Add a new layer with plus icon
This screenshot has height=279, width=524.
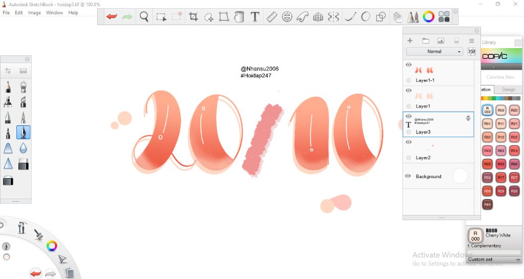tap(410, 40)
